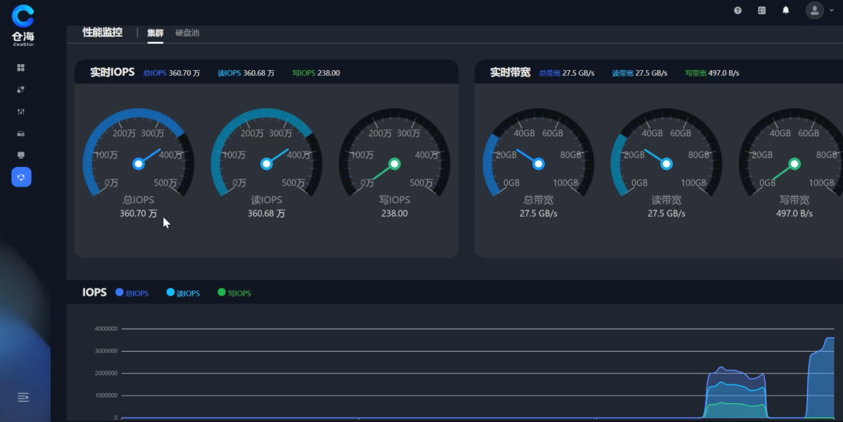This screenshot has width=843, height=422.
Task: Open notifications bell icon
Action: pos(786,10)
